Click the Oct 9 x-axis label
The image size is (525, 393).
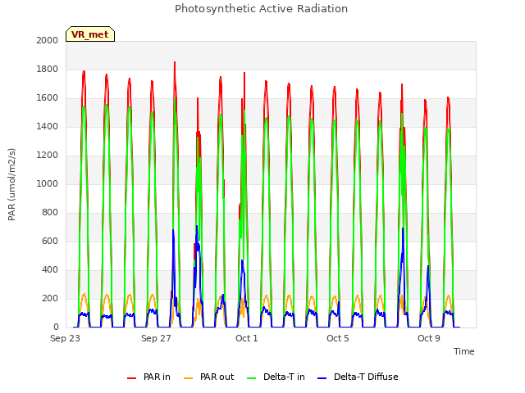coord(429,338)
